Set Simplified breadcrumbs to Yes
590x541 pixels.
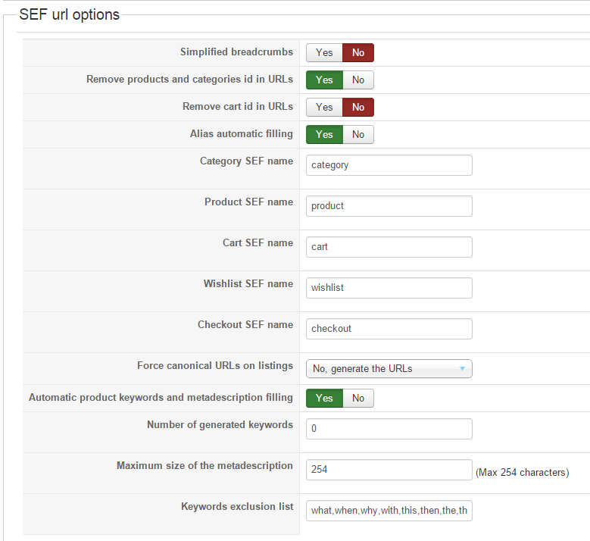click(324, 53)
